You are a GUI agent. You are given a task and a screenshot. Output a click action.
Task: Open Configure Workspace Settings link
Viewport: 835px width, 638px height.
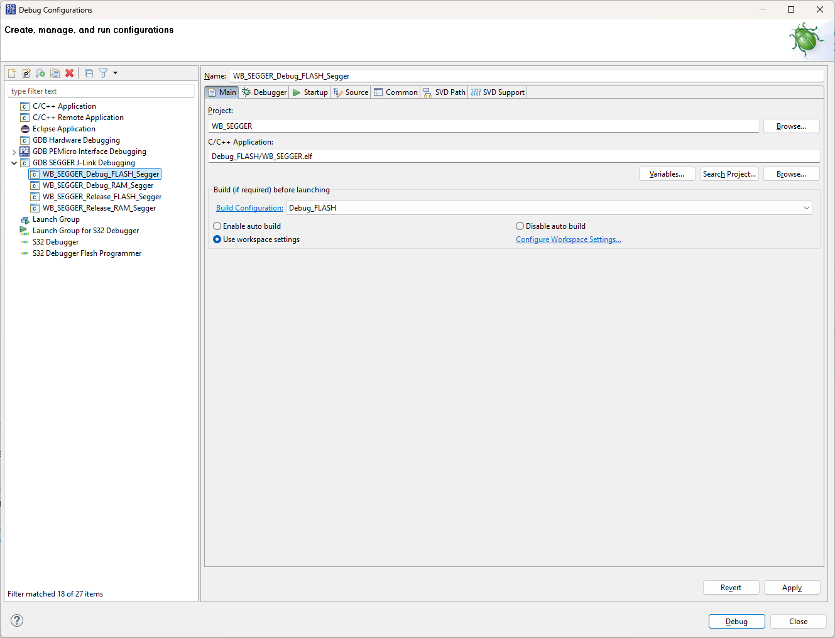tap(569, 239)
